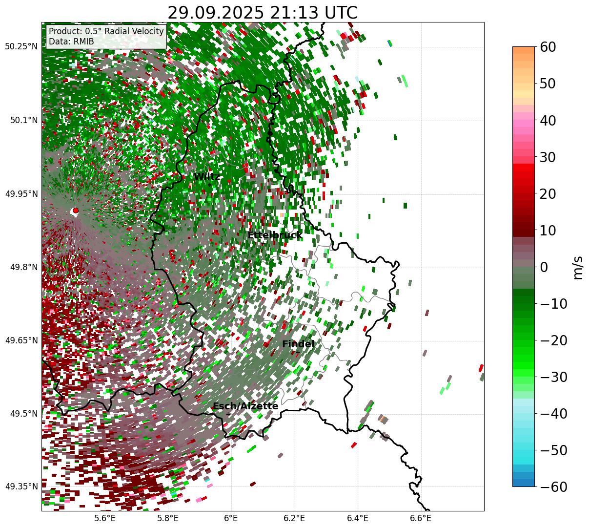Click the latitude label 49.8°N
Screen dimensions: 589x528
pos(23,267)
